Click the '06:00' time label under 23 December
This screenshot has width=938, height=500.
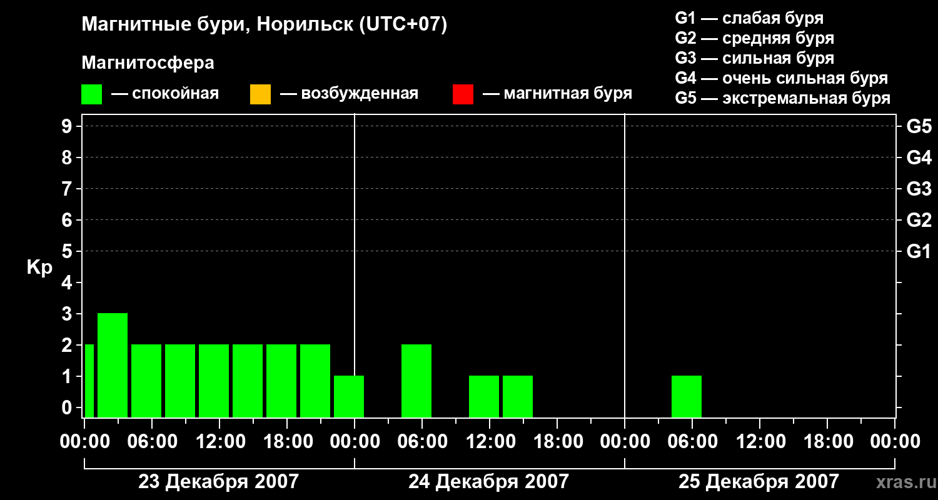click(x=151, y=442)
